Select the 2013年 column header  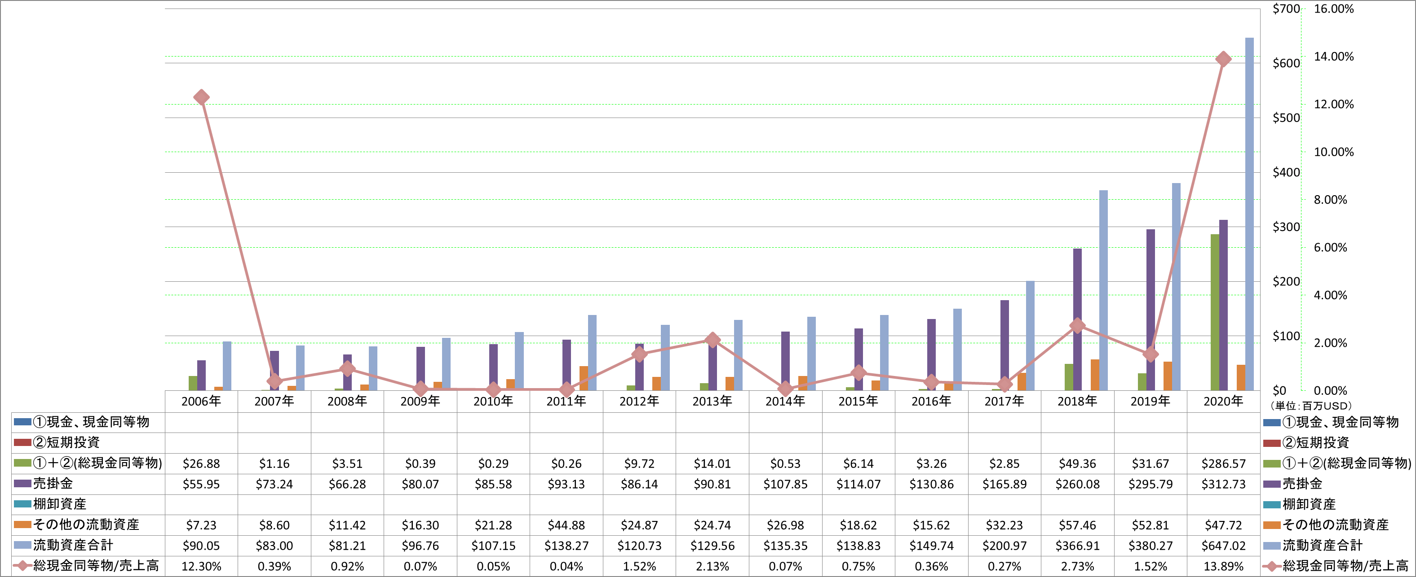(712, 401)
